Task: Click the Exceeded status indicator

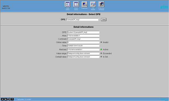Action: tap(101, 53)
